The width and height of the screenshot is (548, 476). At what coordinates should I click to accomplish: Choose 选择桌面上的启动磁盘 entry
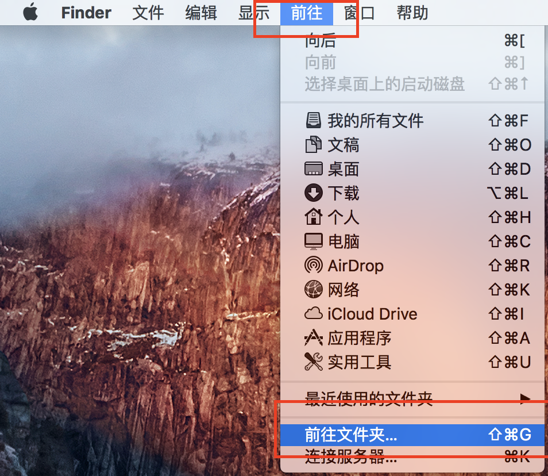click(x=412, y=84)
